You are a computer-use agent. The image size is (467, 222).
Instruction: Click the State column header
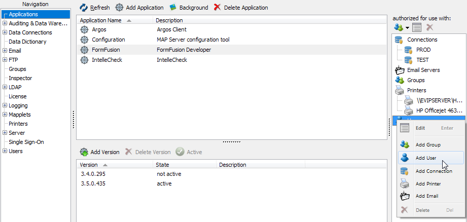coord(185,165)
